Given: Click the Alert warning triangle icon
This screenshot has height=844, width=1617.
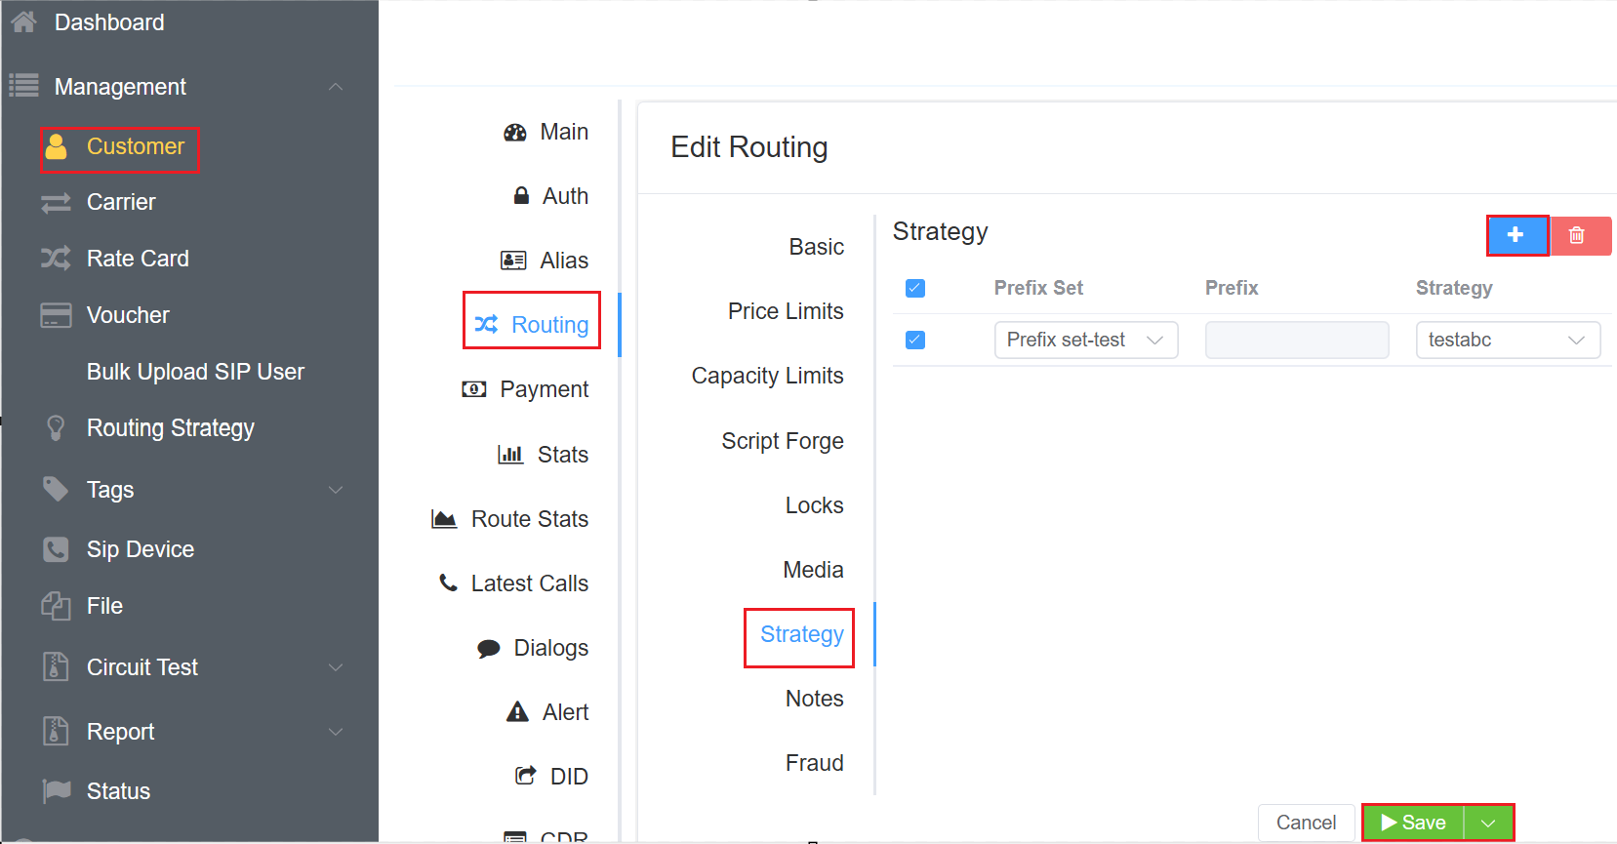Looking at the screenshot, I should coord(517,712).
